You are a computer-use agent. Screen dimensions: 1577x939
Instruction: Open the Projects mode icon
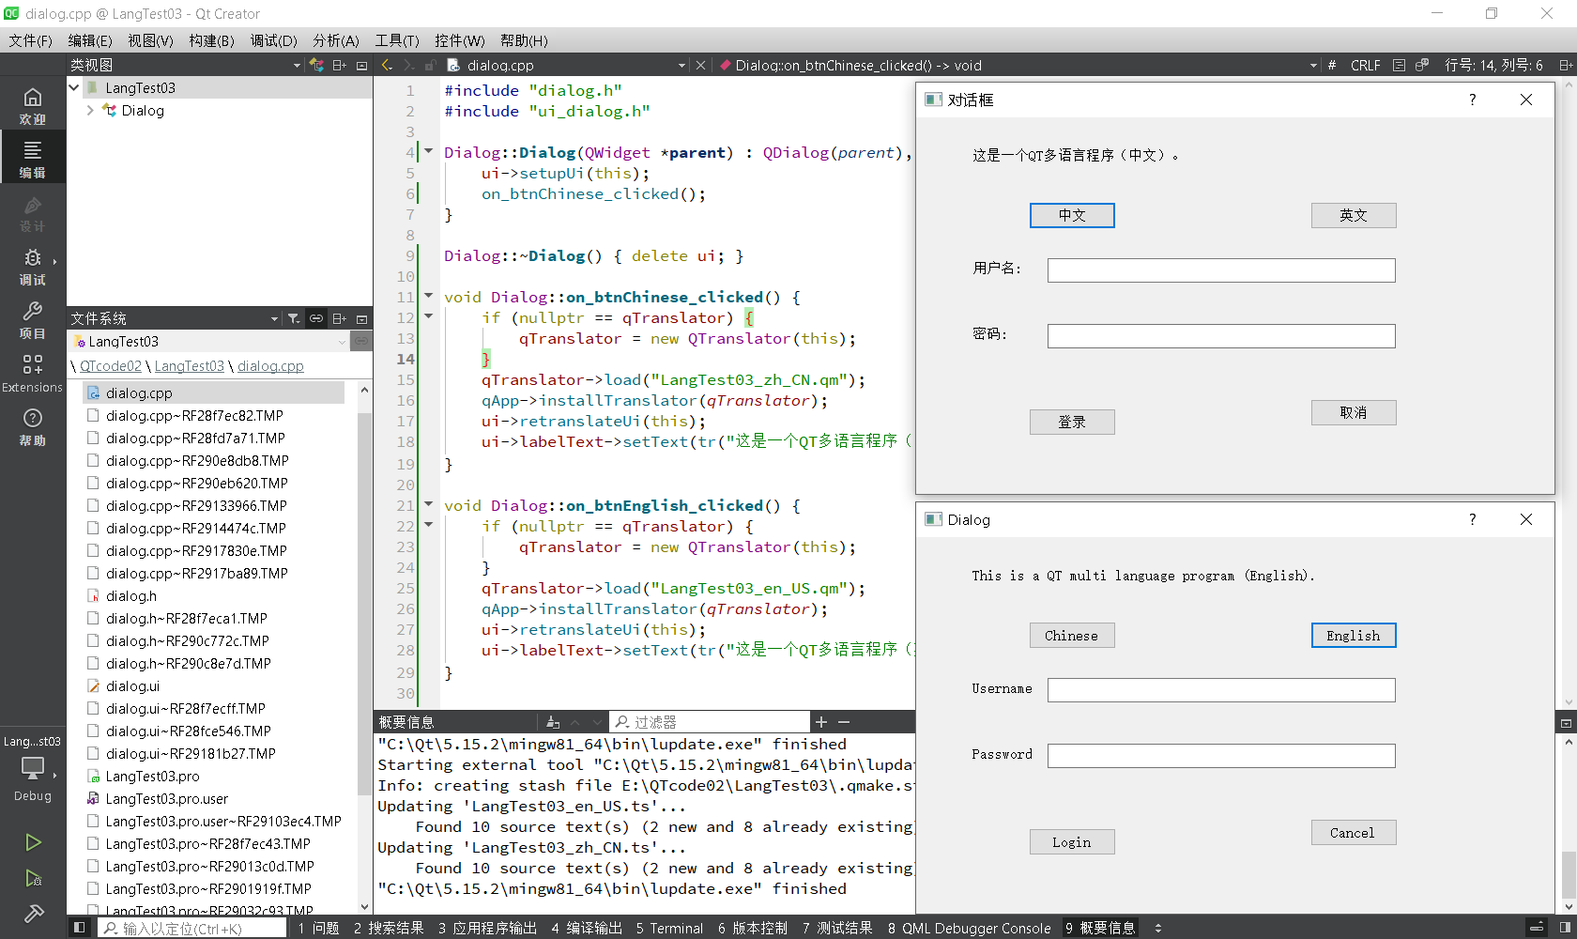coord(32,319)
